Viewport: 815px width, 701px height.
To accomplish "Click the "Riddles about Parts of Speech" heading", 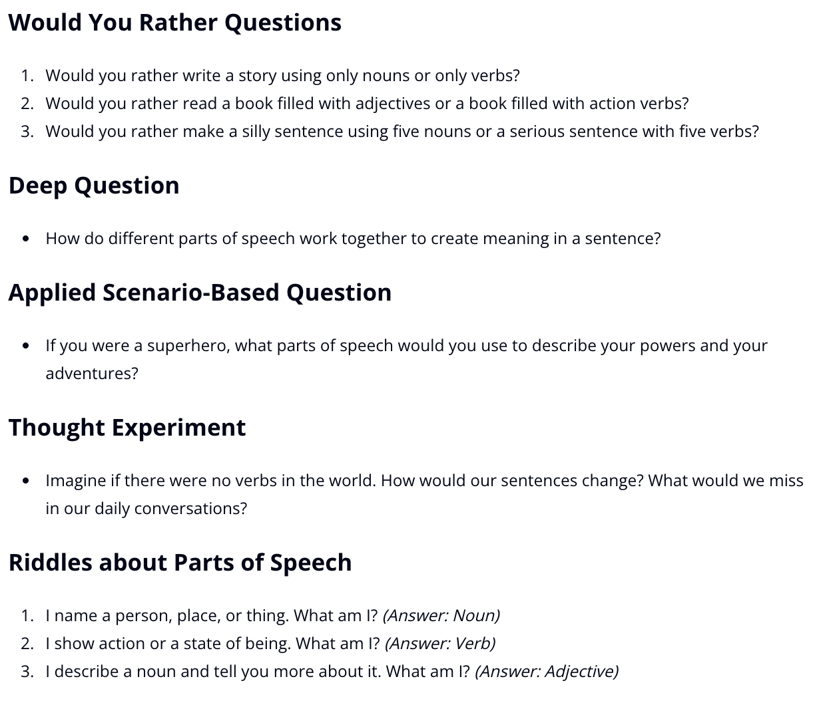I will (180, 563).
